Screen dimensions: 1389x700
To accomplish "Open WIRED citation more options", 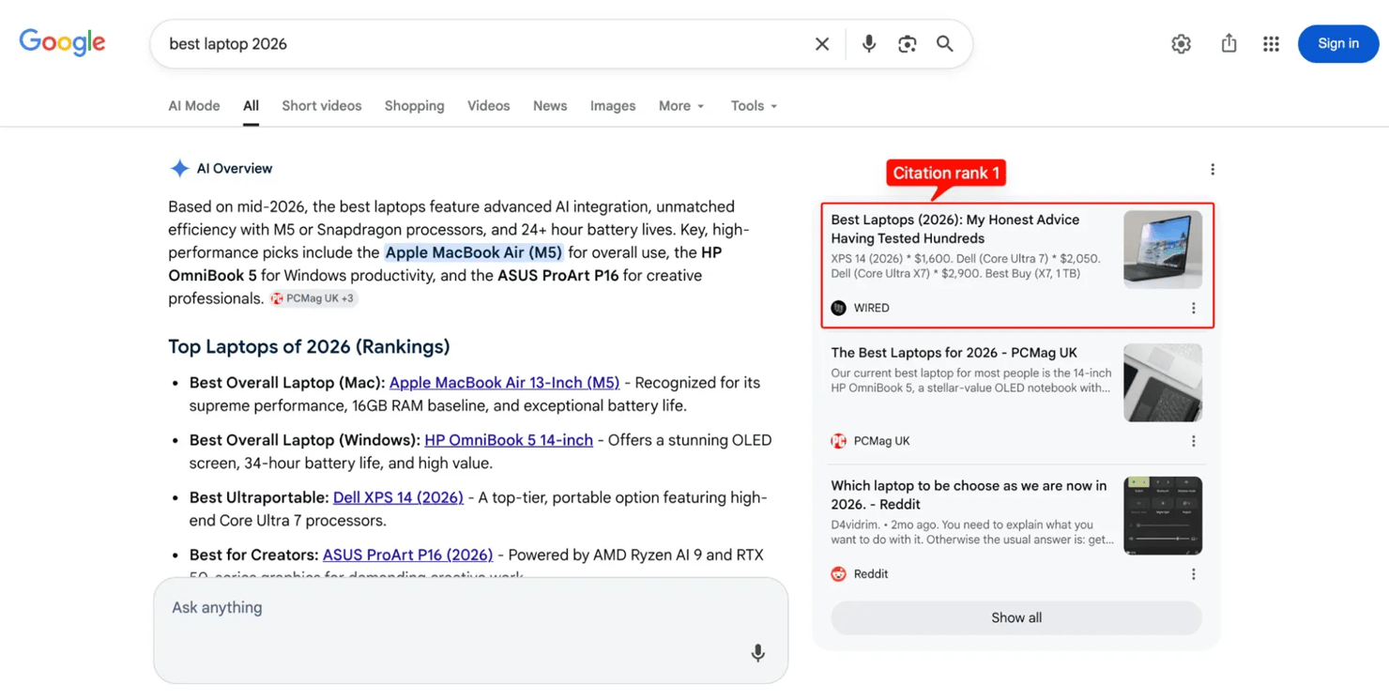I will tap(1194, 308).
